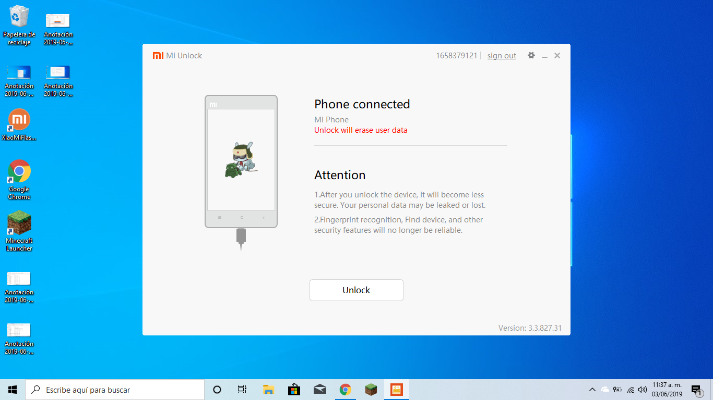Click attention note 2 about Fingerprint recognition
The width and height of the screenshot is (713, 400).
click(x=399, y=225)
